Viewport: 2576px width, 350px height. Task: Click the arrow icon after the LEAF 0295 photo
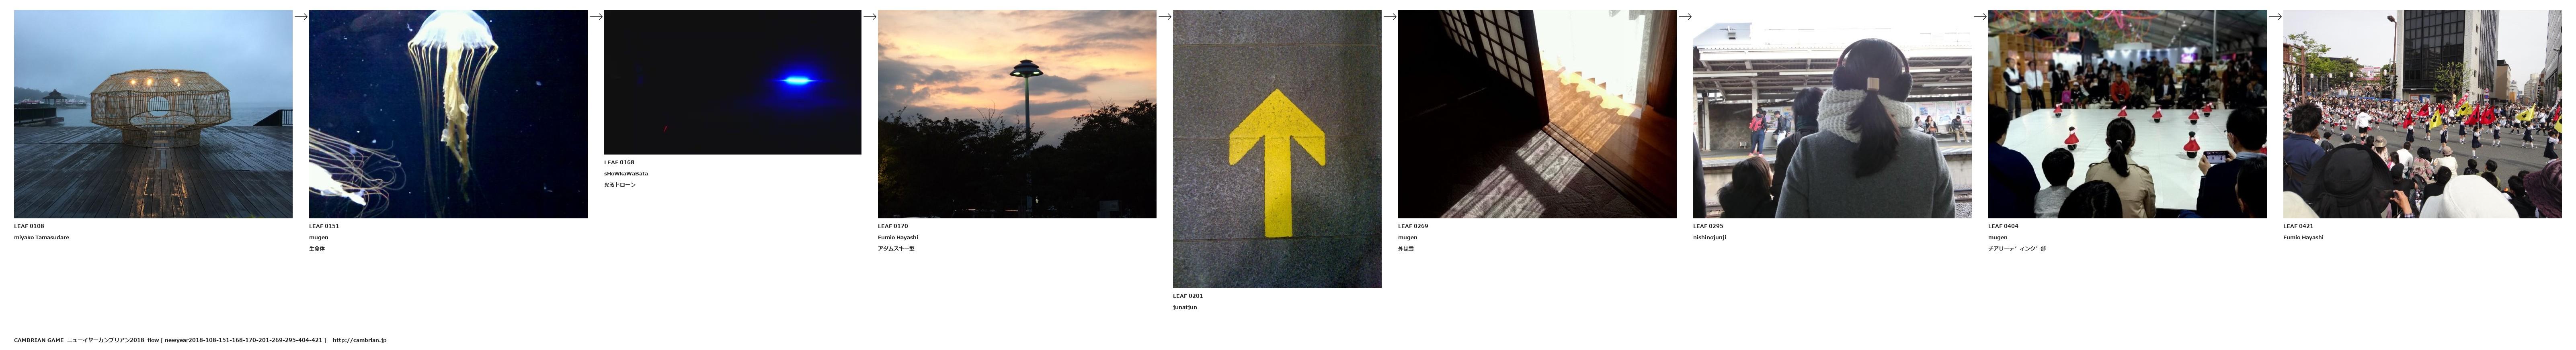coord(1980,16)
